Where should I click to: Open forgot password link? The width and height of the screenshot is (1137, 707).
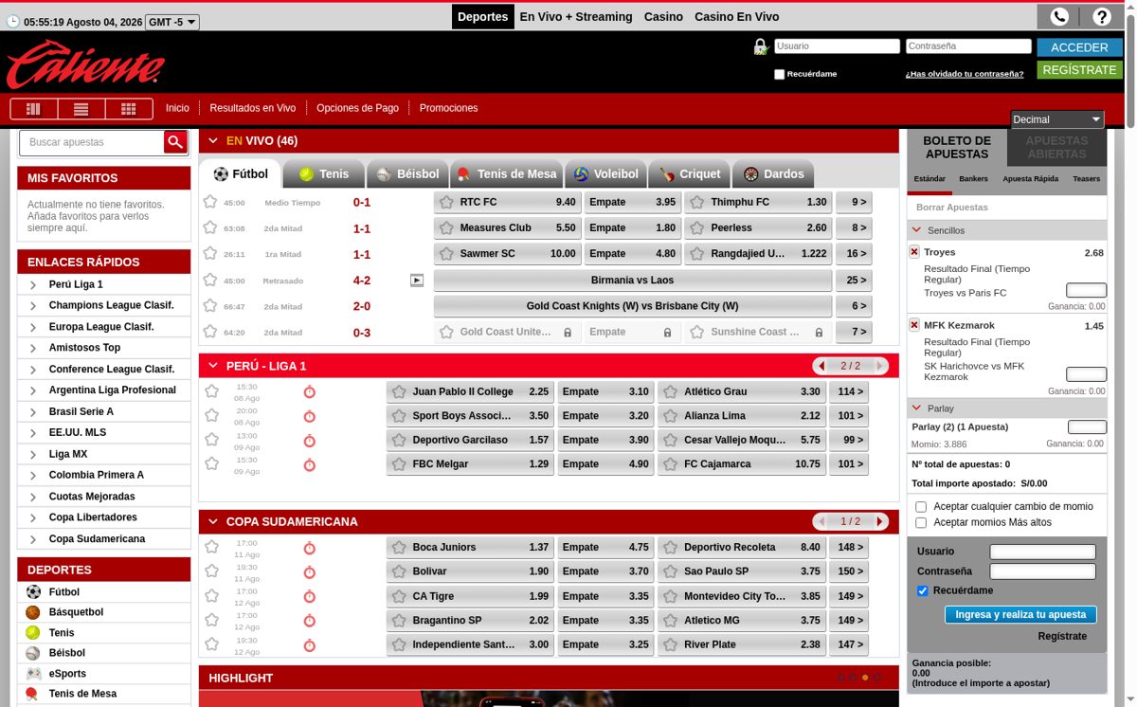click(x=965, y=74)
